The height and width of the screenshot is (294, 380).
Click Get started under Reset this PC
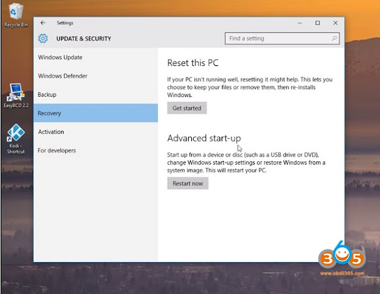187,108
